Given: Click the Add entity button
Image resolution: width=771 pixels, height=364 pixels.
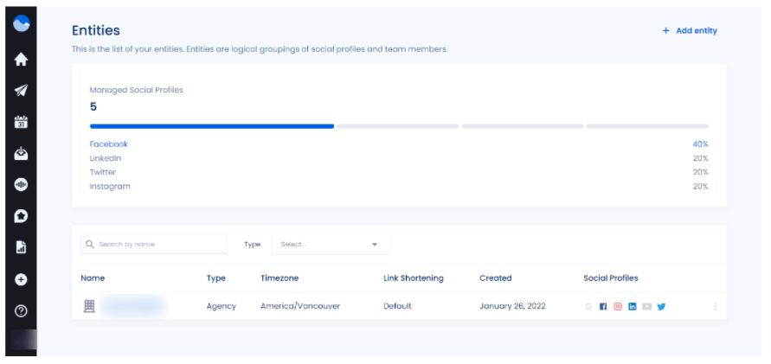Looking at the screenshot, I should (x=690, y=30).
